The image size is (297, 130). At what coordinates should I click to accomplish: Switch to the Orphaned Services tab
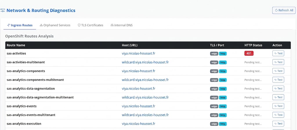click(55, 25)
